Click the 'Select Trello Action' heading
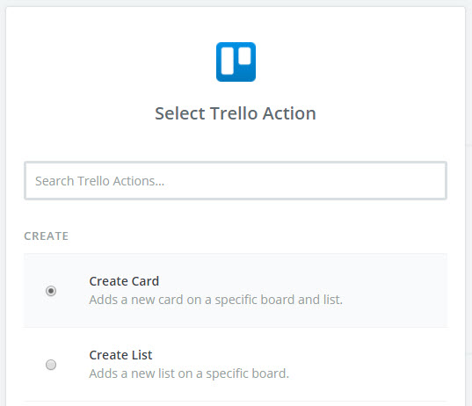Screen dimensions: 472x406 pos(236,113)
